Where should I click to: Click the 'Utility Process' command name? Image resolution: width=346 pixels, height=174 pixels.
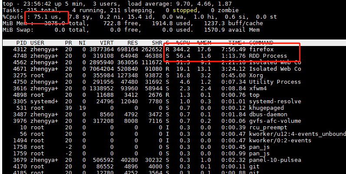(275, 82)
